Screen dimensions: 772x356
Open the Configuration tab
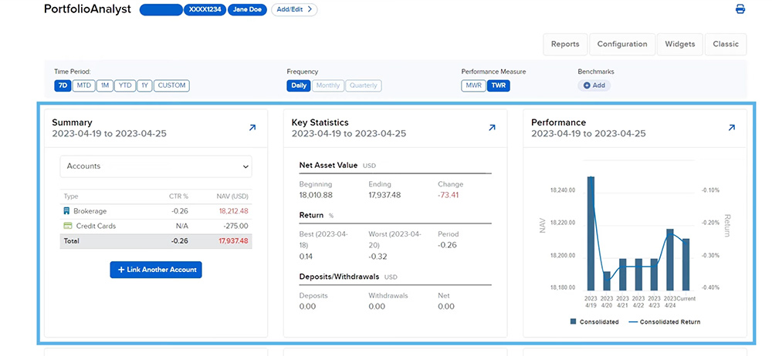[x=622, y=44]
